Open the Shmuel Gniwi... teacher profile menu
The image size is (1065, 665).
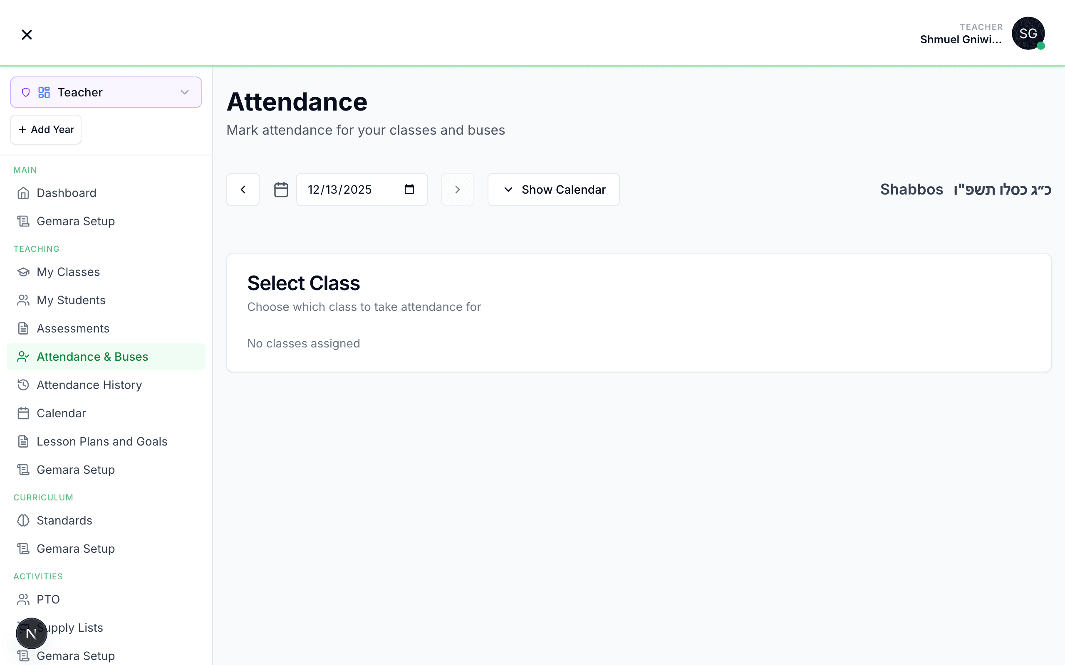click(x=961, y=39)
